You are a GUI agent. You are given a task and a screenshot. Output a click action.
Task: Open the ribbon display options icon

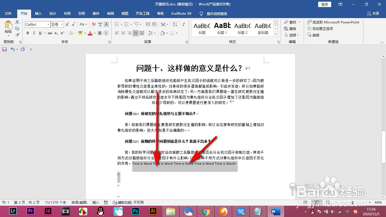(341, 4)
